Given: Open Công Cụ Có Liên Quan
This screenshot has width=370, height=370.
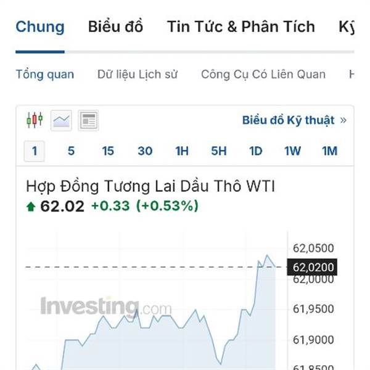Looking at the screenshot, I should (x=263, y=75).
